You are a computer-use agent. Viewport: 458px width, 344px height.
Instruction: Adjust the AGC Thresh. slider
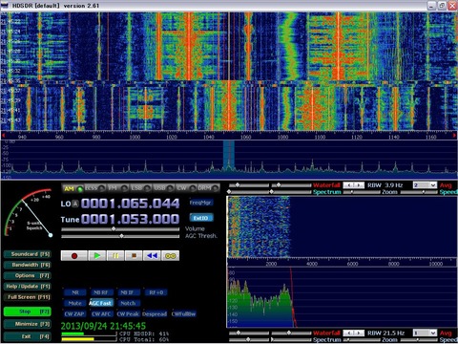pyautogui.click(x=120, y=236)
